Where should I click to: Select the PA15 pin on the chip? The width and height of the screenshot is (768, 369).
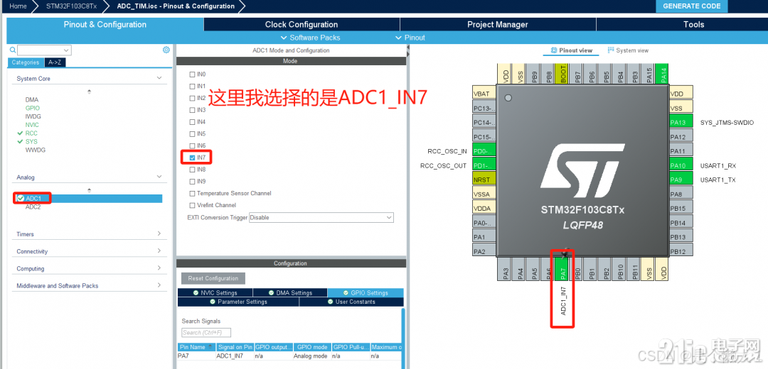pos(649,73)
